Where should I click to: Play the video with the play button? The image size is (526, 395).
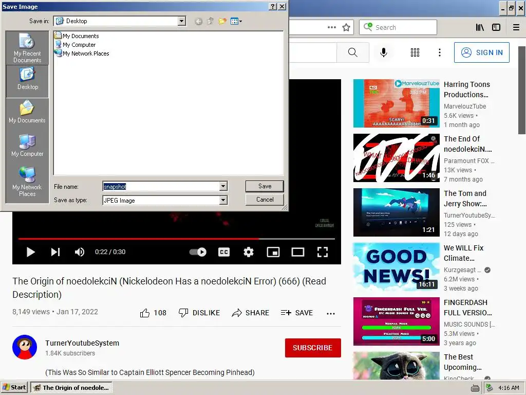pyautogui.click(x=30, y=252)
